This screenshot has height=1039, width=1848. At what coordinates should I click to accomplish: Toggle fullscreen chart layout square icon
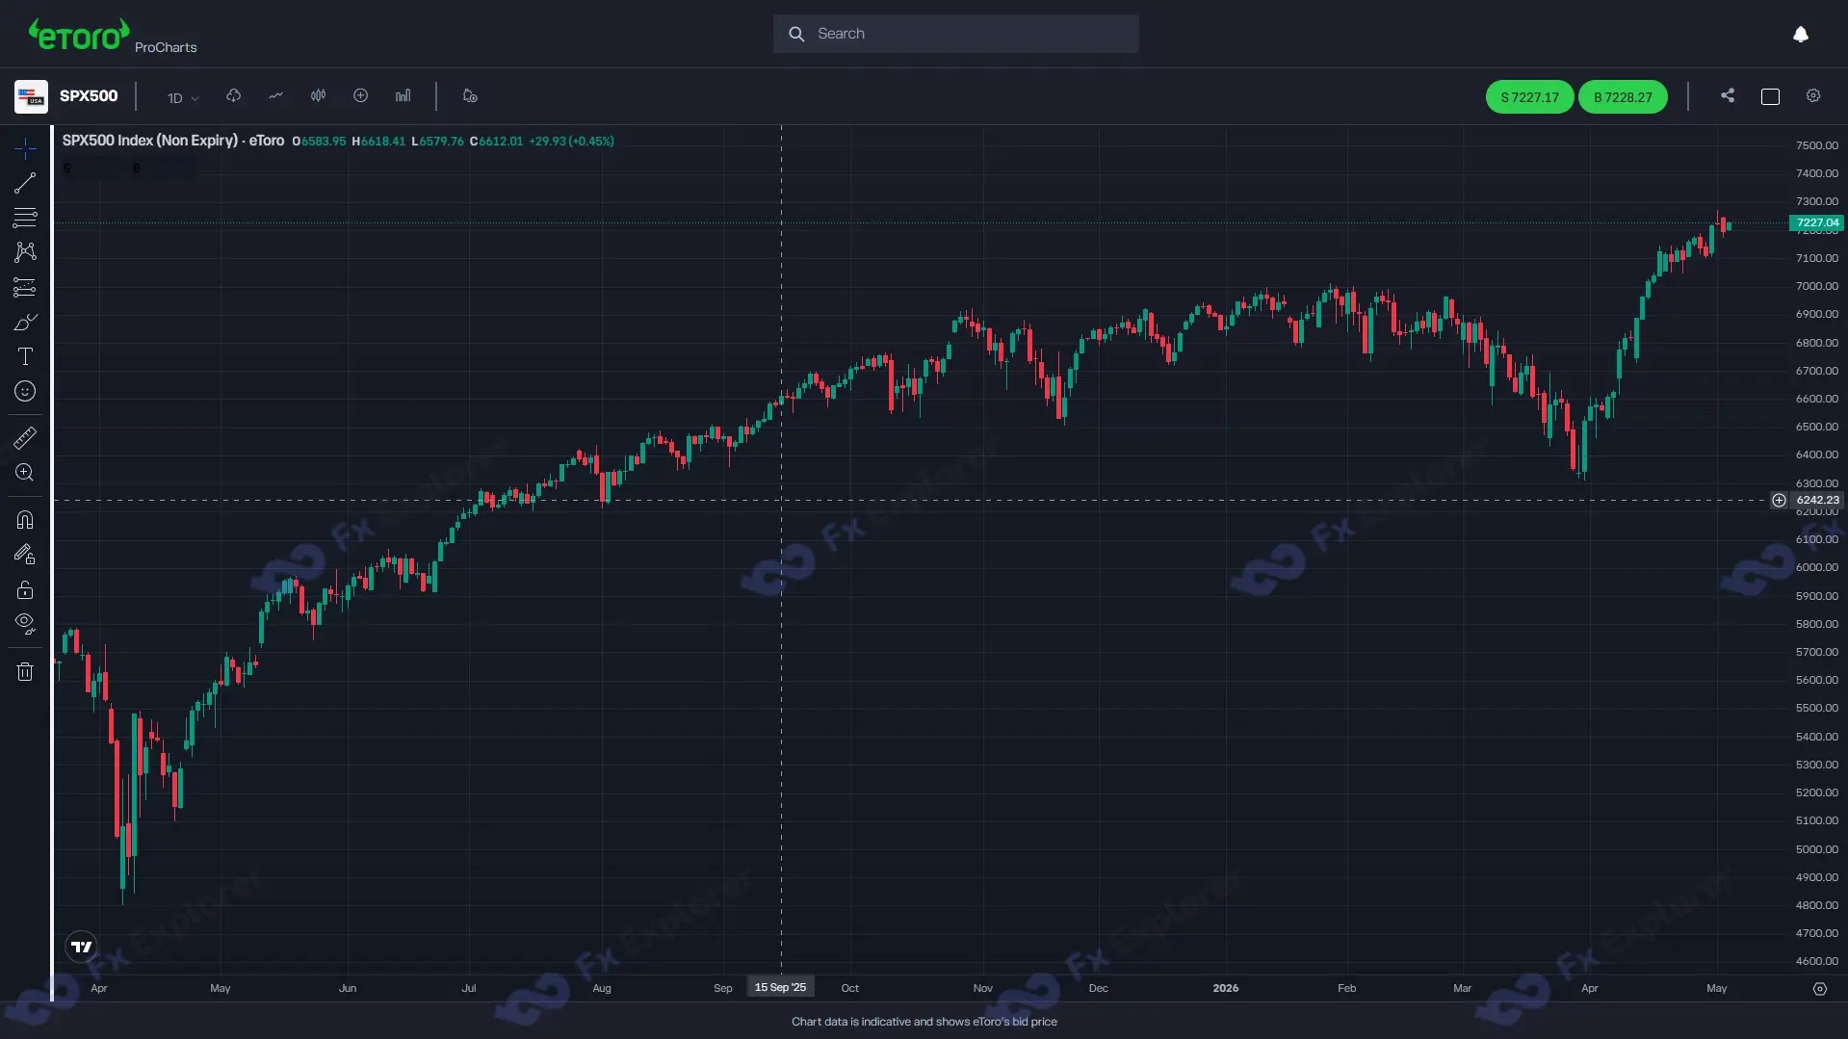coord(1770,96)
